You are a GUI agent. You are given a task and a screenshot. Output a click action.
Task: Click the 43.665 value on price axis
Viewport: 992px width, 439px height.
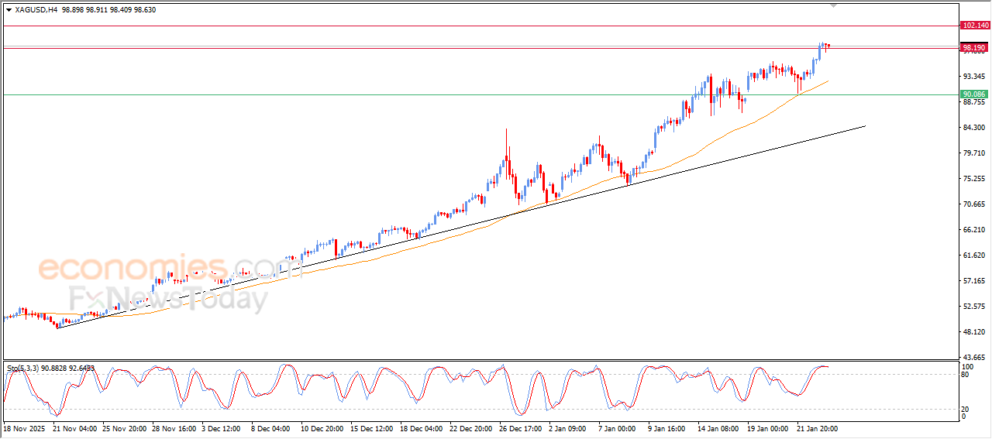coord(974,358)
